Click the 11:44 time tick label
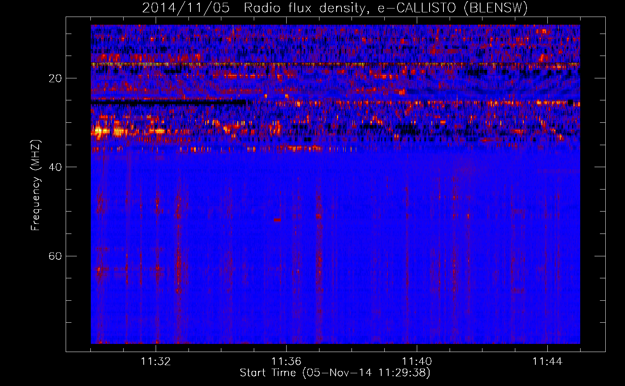The width and height of the screenshot is (625, 386). (x=547, y=362)
